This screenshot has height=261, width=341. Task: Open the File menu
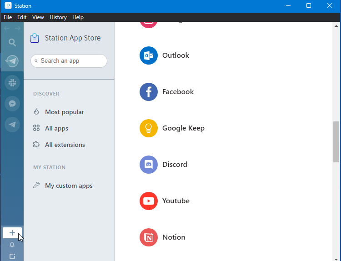click(8, 17)
